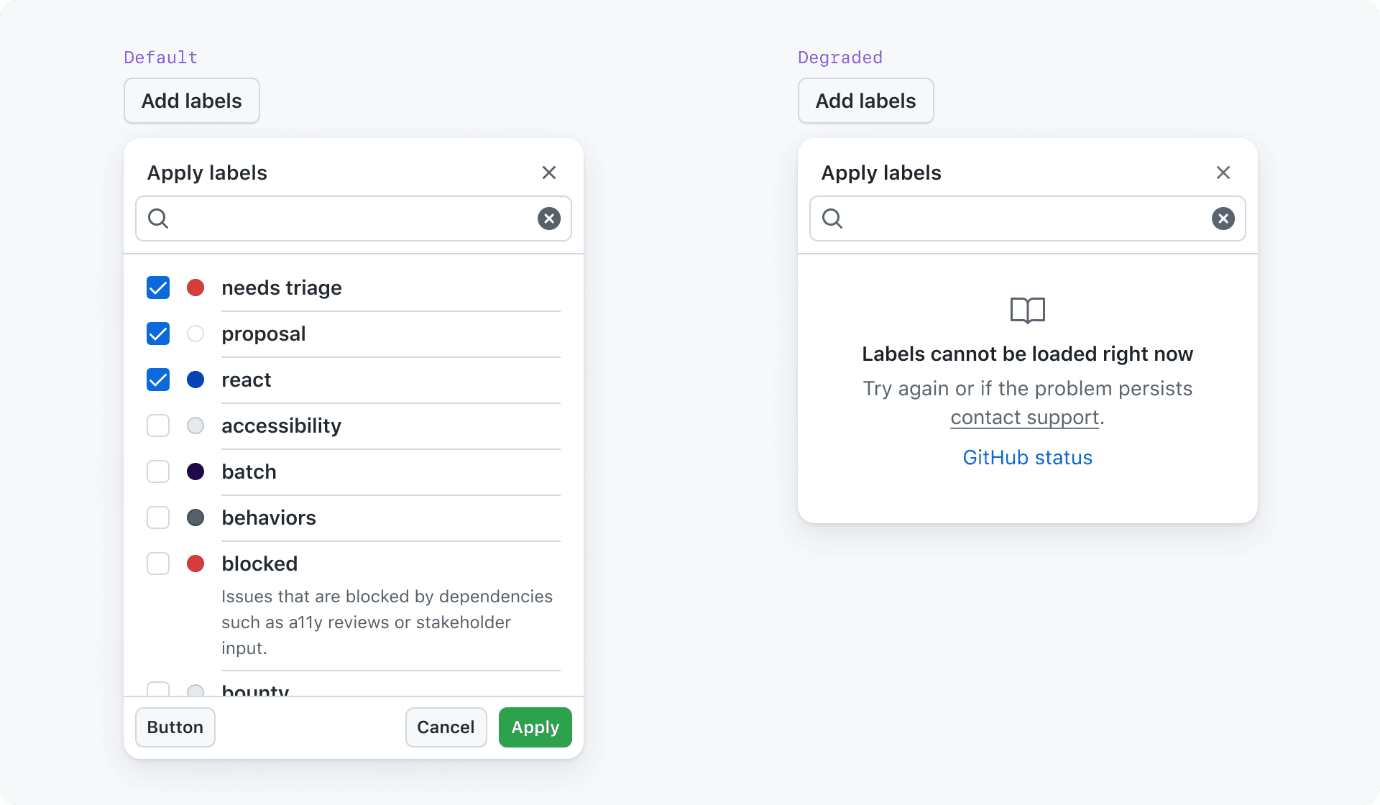Image resolution: width=1380 pixels, height=805 pixels.
Task: Check the accessibility label checkbox
Action: (x=157, y=425)
